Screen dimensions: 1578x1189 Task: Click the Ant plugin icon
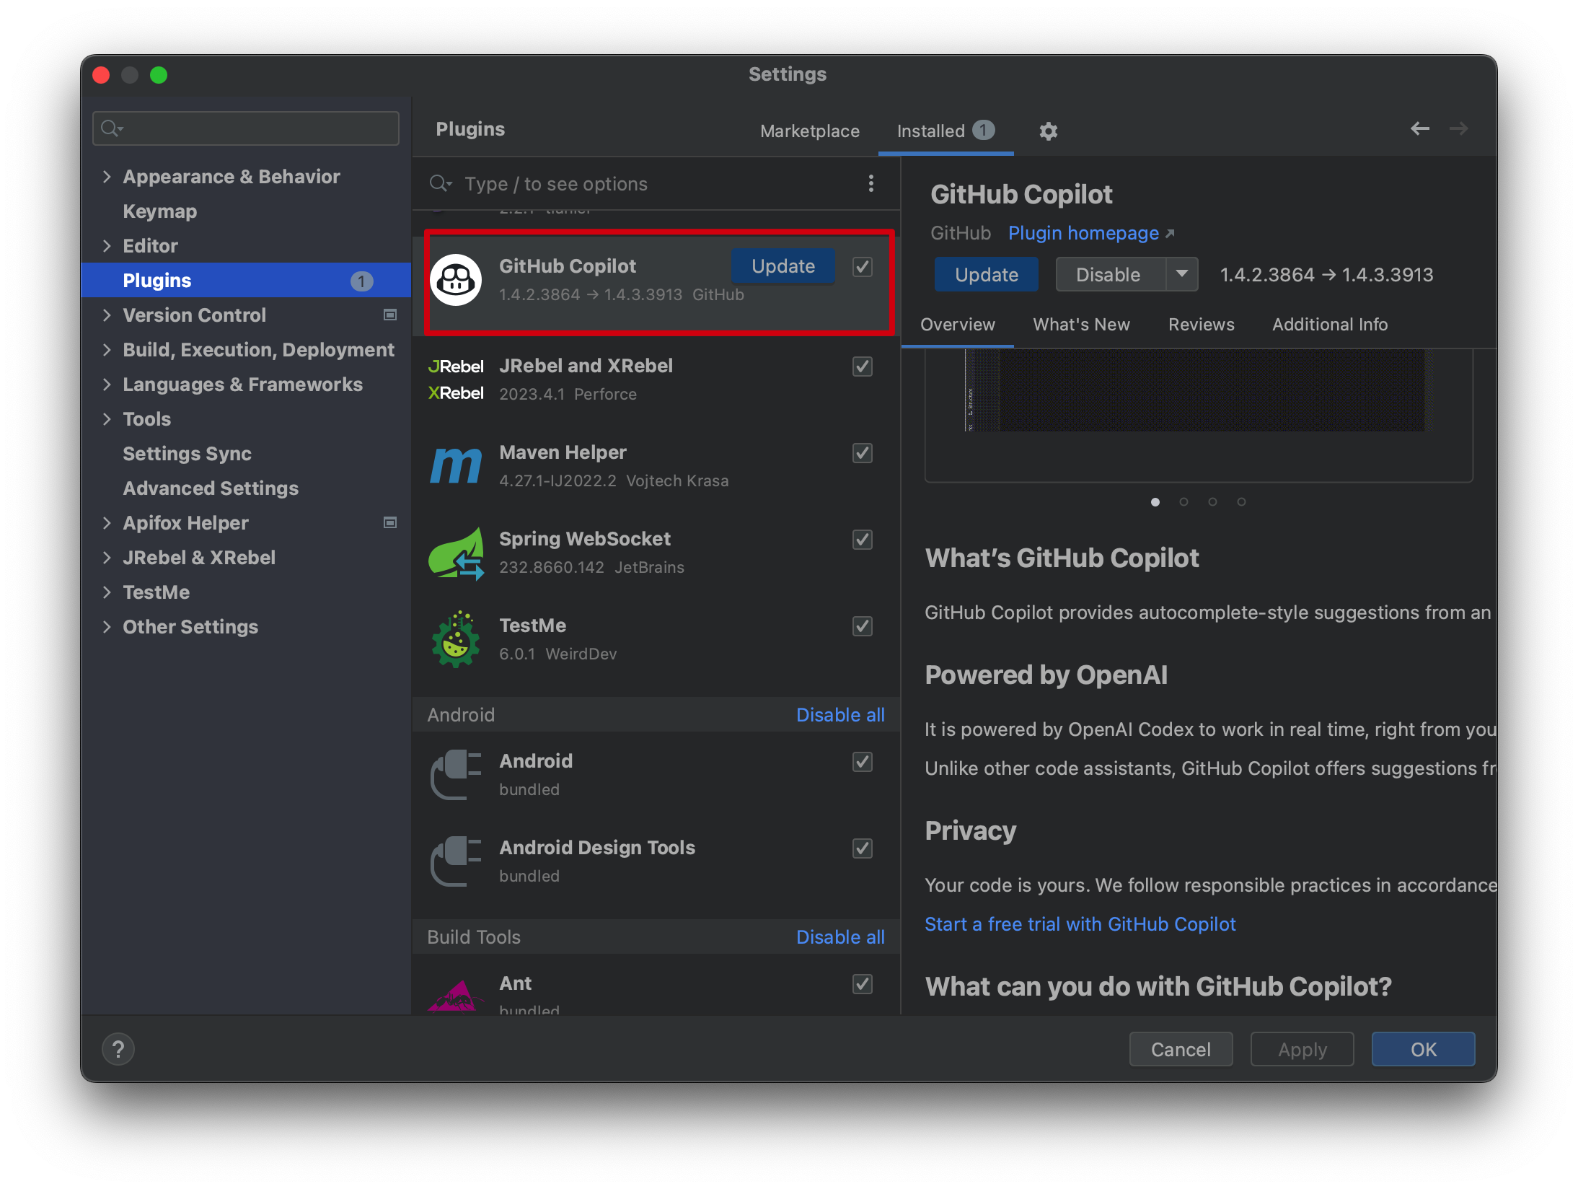click(x=454, y=996)
